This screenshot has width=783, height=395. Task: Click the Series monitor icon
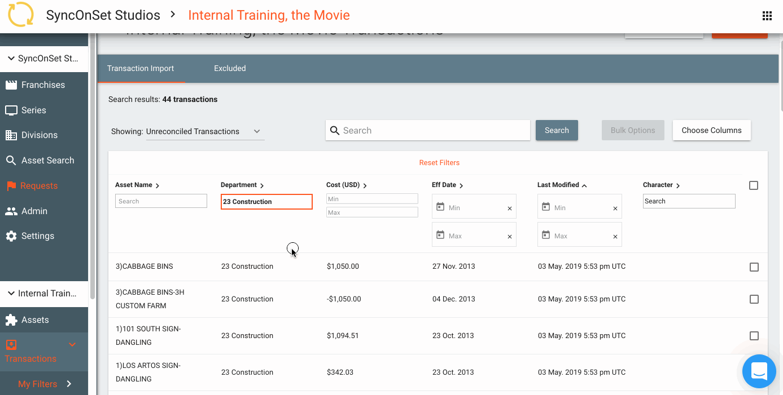tap(11, 110)
